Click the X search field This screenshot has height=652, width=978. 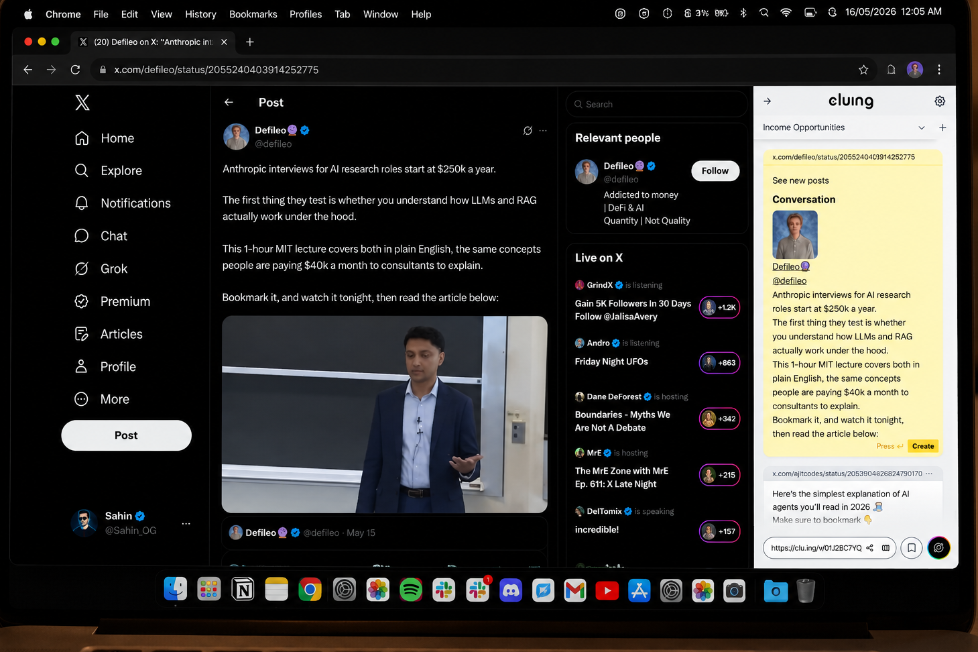click(657, 104)
